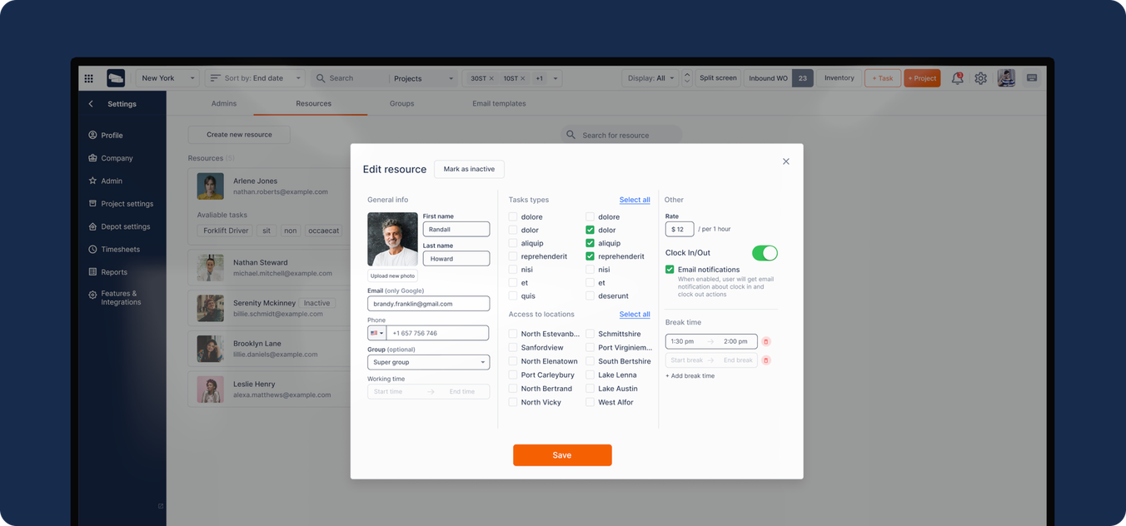Toggle the Clock In/Out switch
This screenshot has width=1126, height=526.
pyautogui.click(x=765, y=253)
